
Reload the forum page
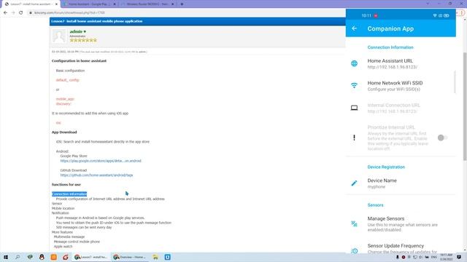[21, 13]
